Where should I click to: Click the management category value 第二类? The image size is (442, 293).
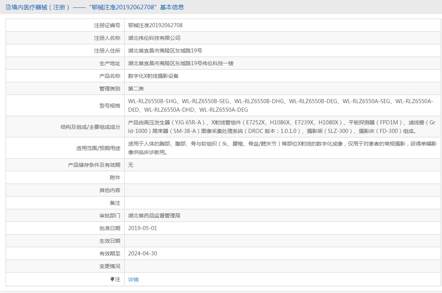tap(136, 89)
